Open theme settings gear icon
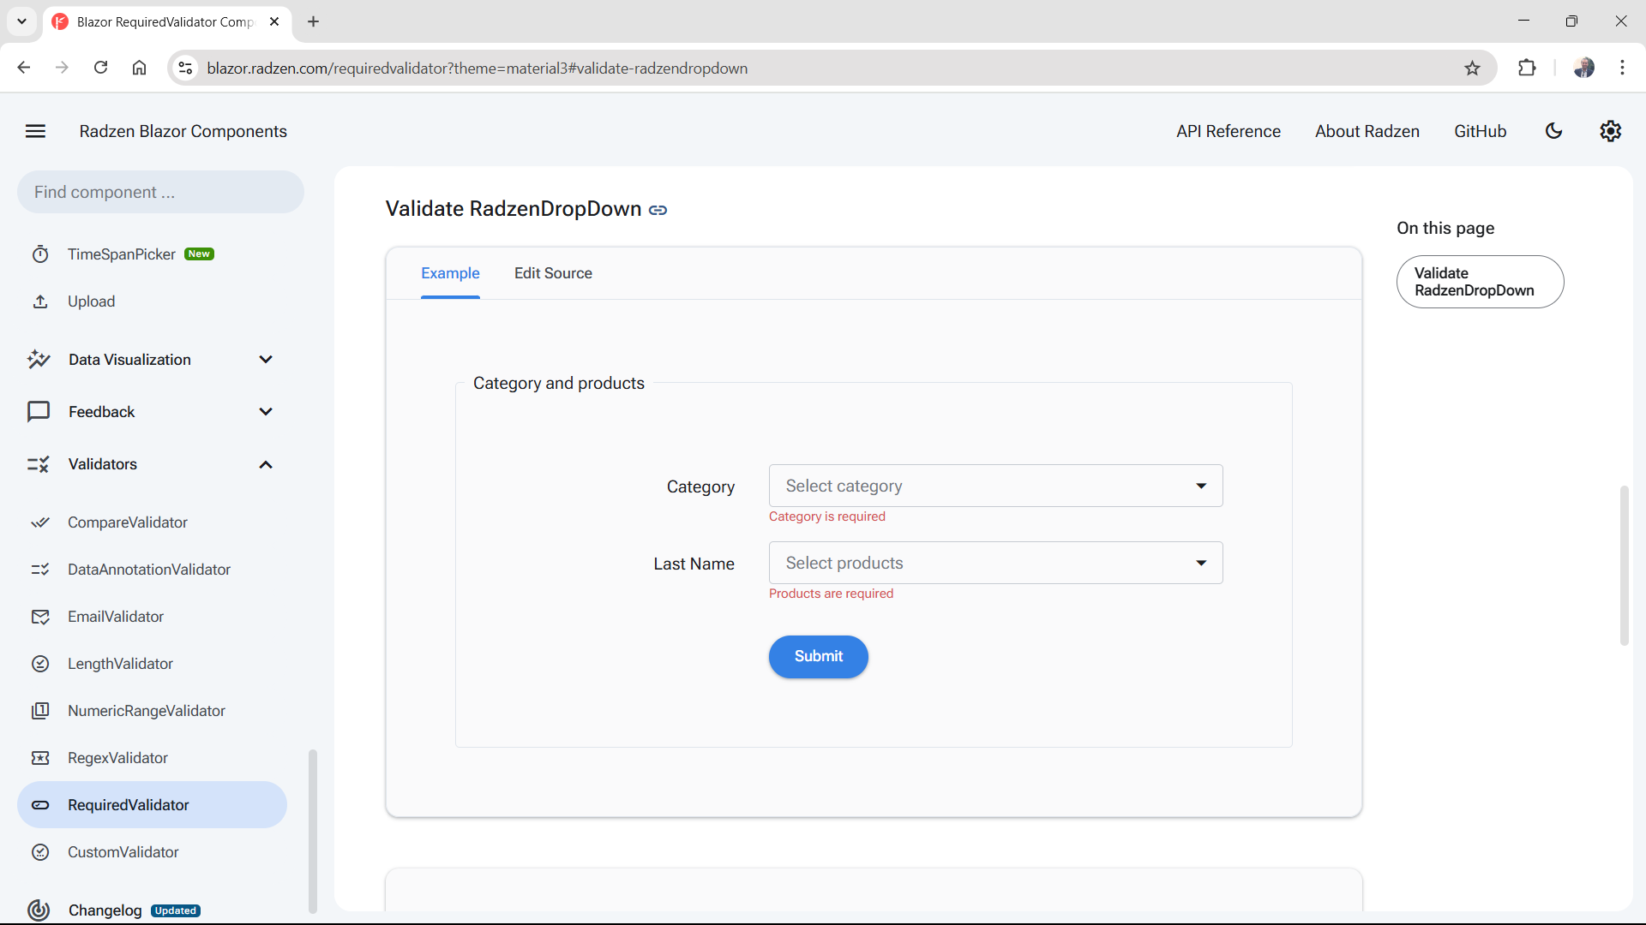Screen dimensions: 1646x925 point(1610,131)
